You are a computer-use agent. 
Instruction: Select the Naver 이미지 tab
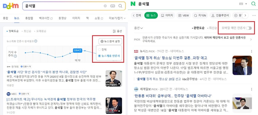pos(167,15)
